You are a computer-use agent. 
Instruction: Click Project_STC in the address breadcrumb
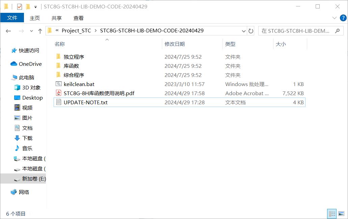pos(76,31)
